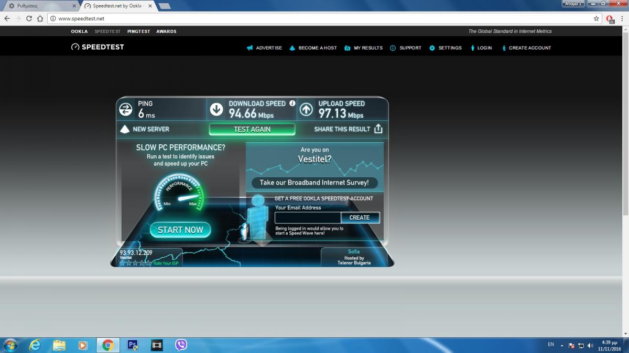Click SHARE THIS RESULT text

(x=342, y=129)
